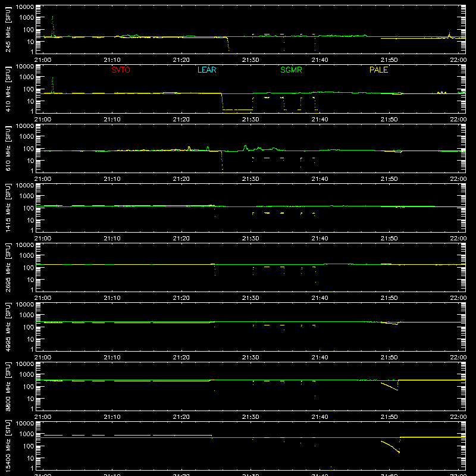
Task: Select the 410 MHz [SFU] axis title
Action: 8,89
